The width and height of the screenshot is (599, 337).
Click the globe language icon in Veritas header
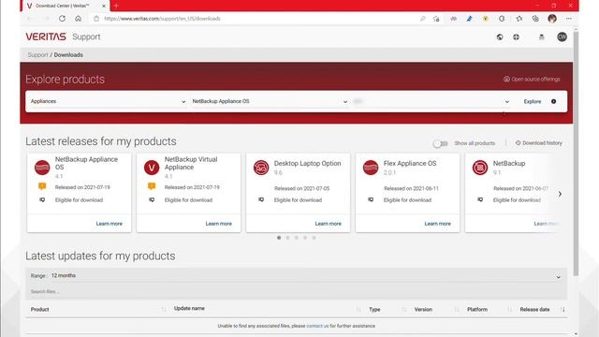coord(500,37)
